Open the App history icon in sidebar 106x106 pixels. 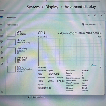[2, 41]
